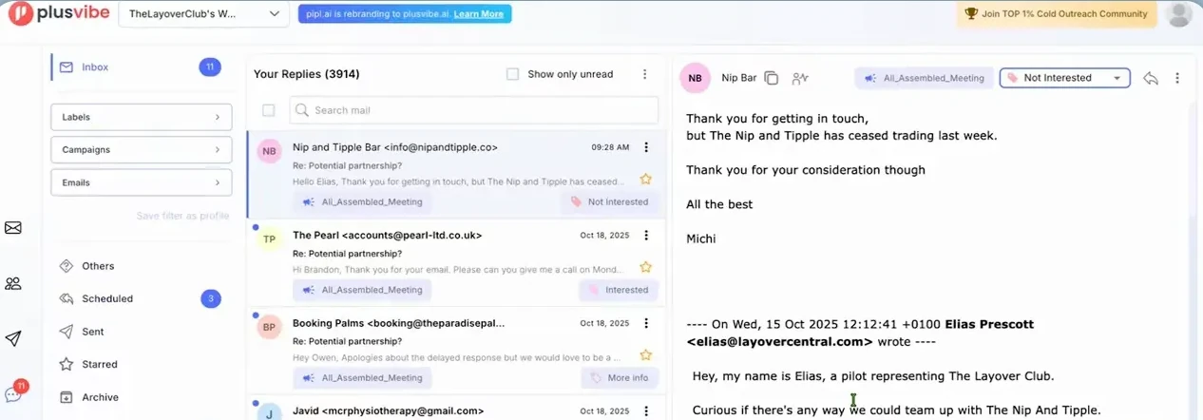Click the search magnifier icon in the mail search
Screen dimensions: 1203x420
302,110
